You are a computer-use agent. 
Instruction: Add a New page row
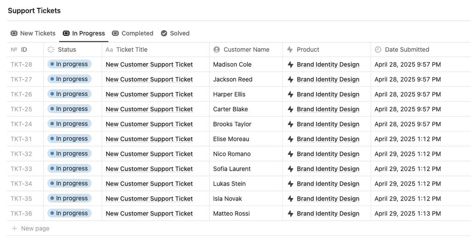click(x=239, y=229)
